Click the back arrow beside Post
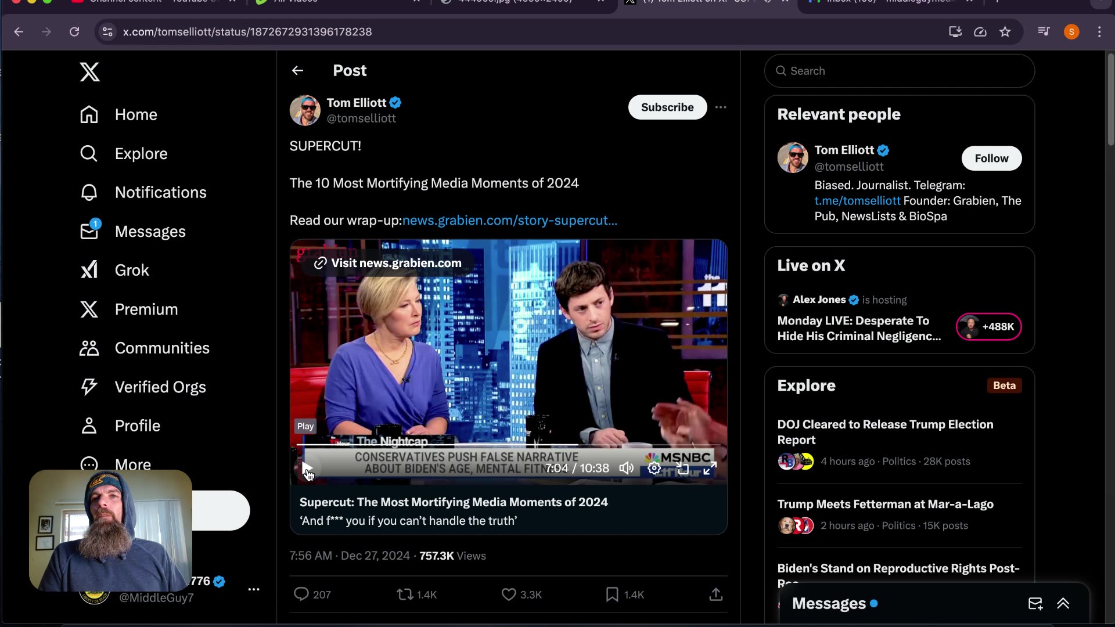 (x=297, y=70)
